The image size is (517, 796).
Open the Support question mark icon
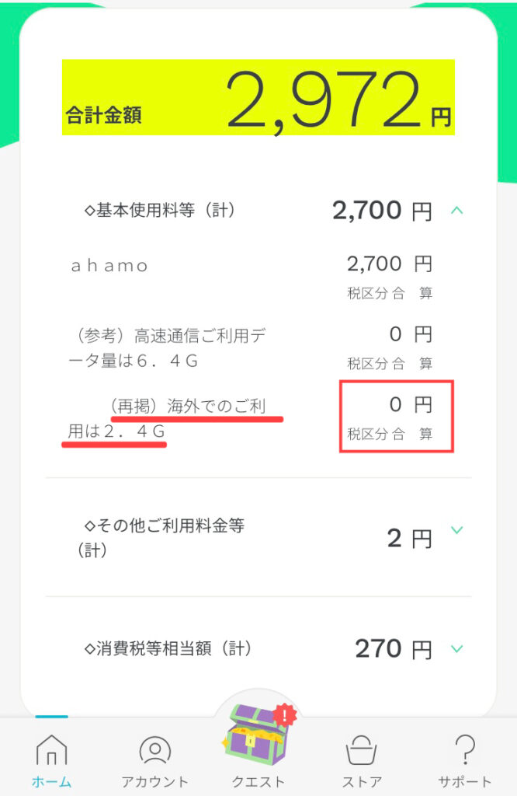pos(465,750)
